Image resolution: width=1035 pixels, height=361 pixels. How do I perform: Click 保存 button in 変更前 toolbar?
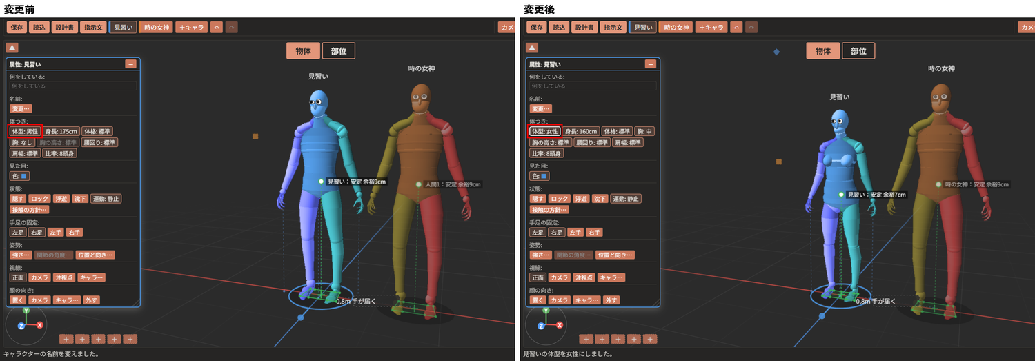pyautogui.click(x=17, y=28)
